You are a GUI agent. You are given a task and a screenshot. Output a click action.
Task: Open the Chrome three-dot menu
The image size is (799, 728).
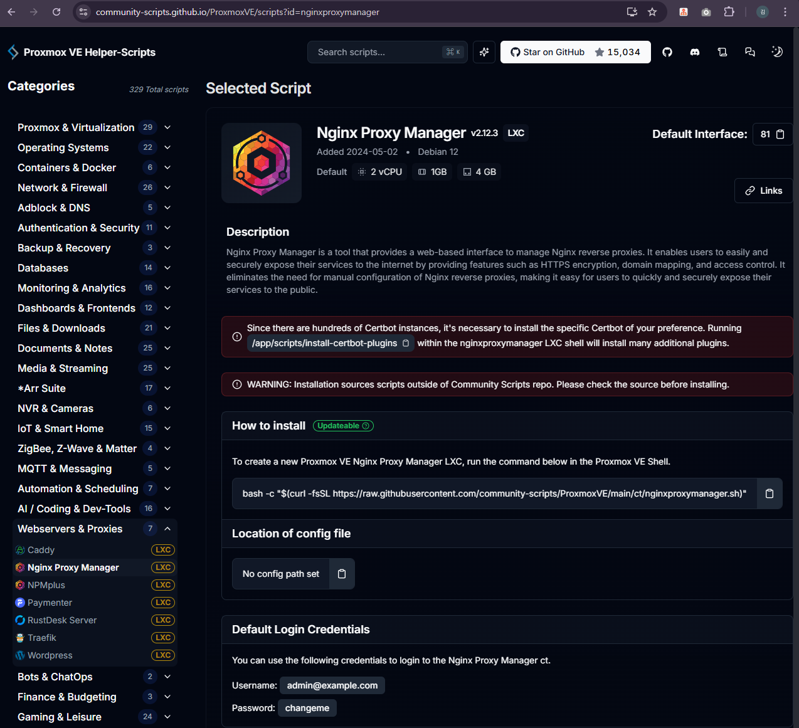click(x=785, y=12)
